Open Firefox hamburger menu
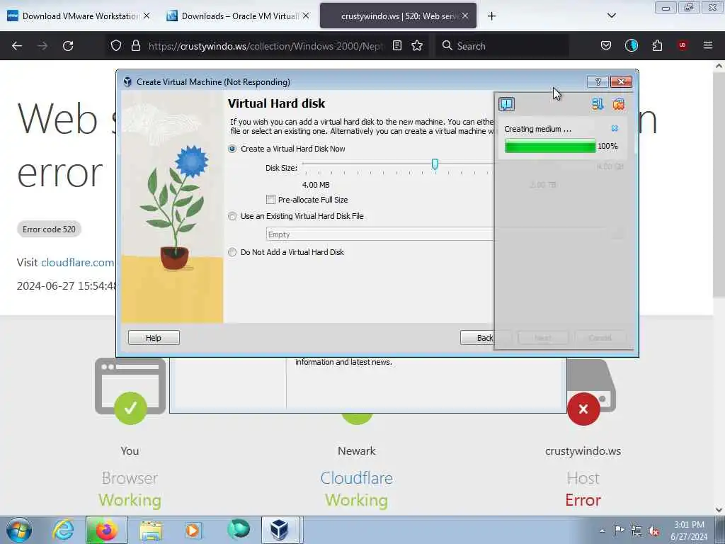Viewport: 725px width, 544px height. point(707,45)
